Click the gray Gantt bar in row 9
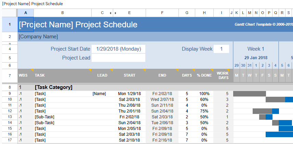The width and height of the screenshot is (293, 144). click(x=249, y=93)
